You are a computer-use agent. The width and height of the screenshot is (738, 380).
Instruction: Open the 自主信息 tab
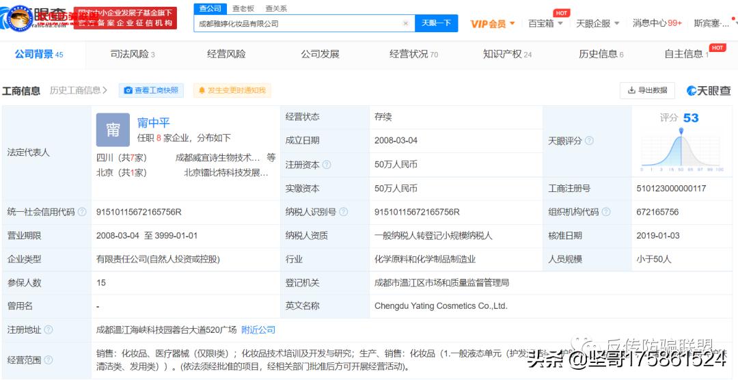click(687, 54)
